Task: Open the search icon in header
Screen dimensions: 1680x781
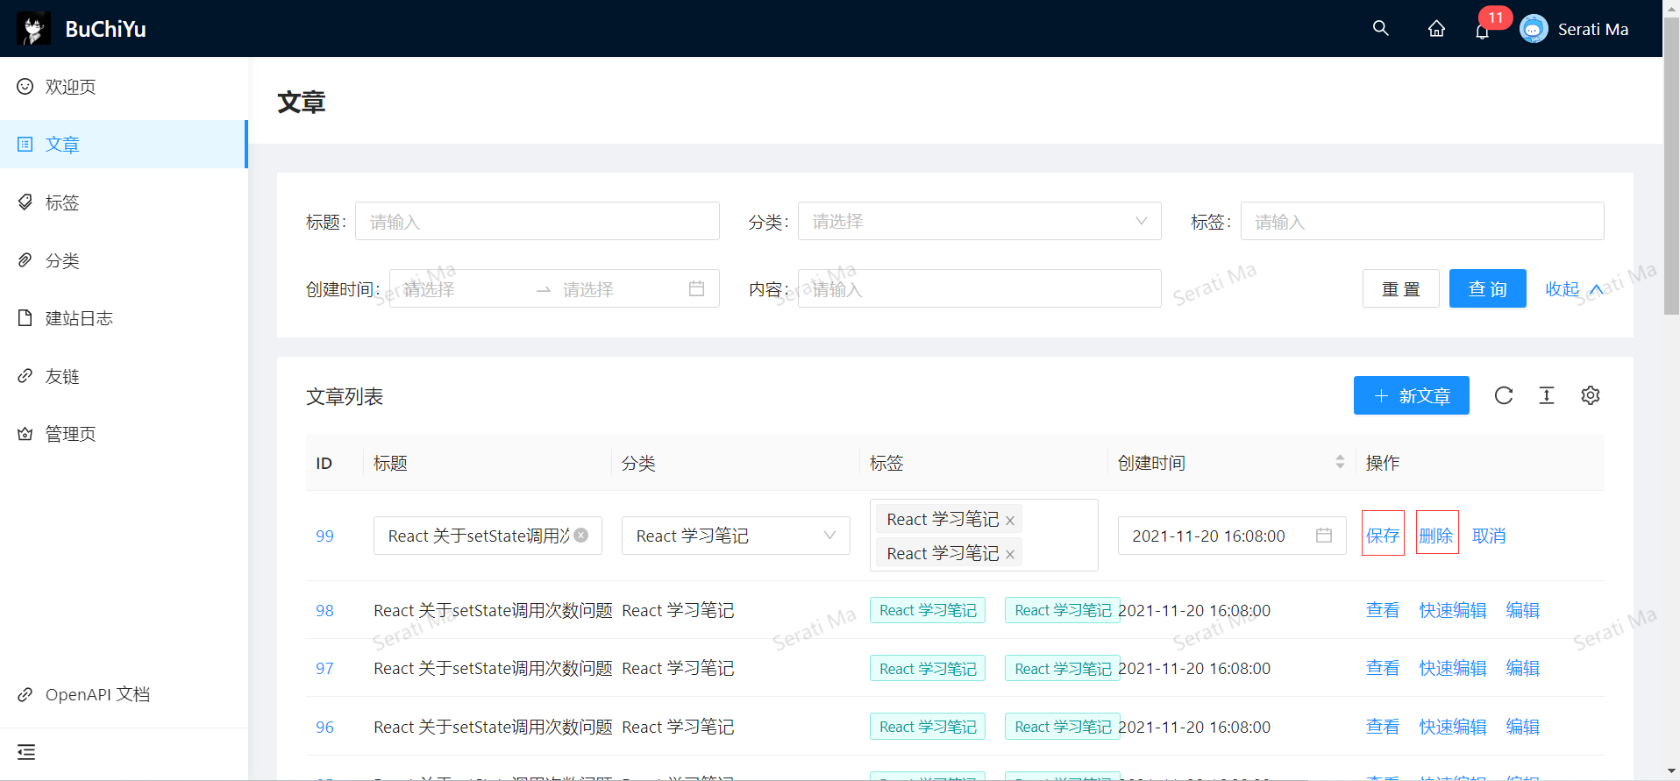Action: [x=1381, y=28]
